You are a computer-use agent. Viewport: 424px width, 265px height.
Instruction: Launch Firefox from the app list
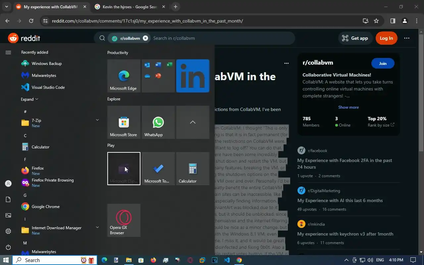coord(60,171)
